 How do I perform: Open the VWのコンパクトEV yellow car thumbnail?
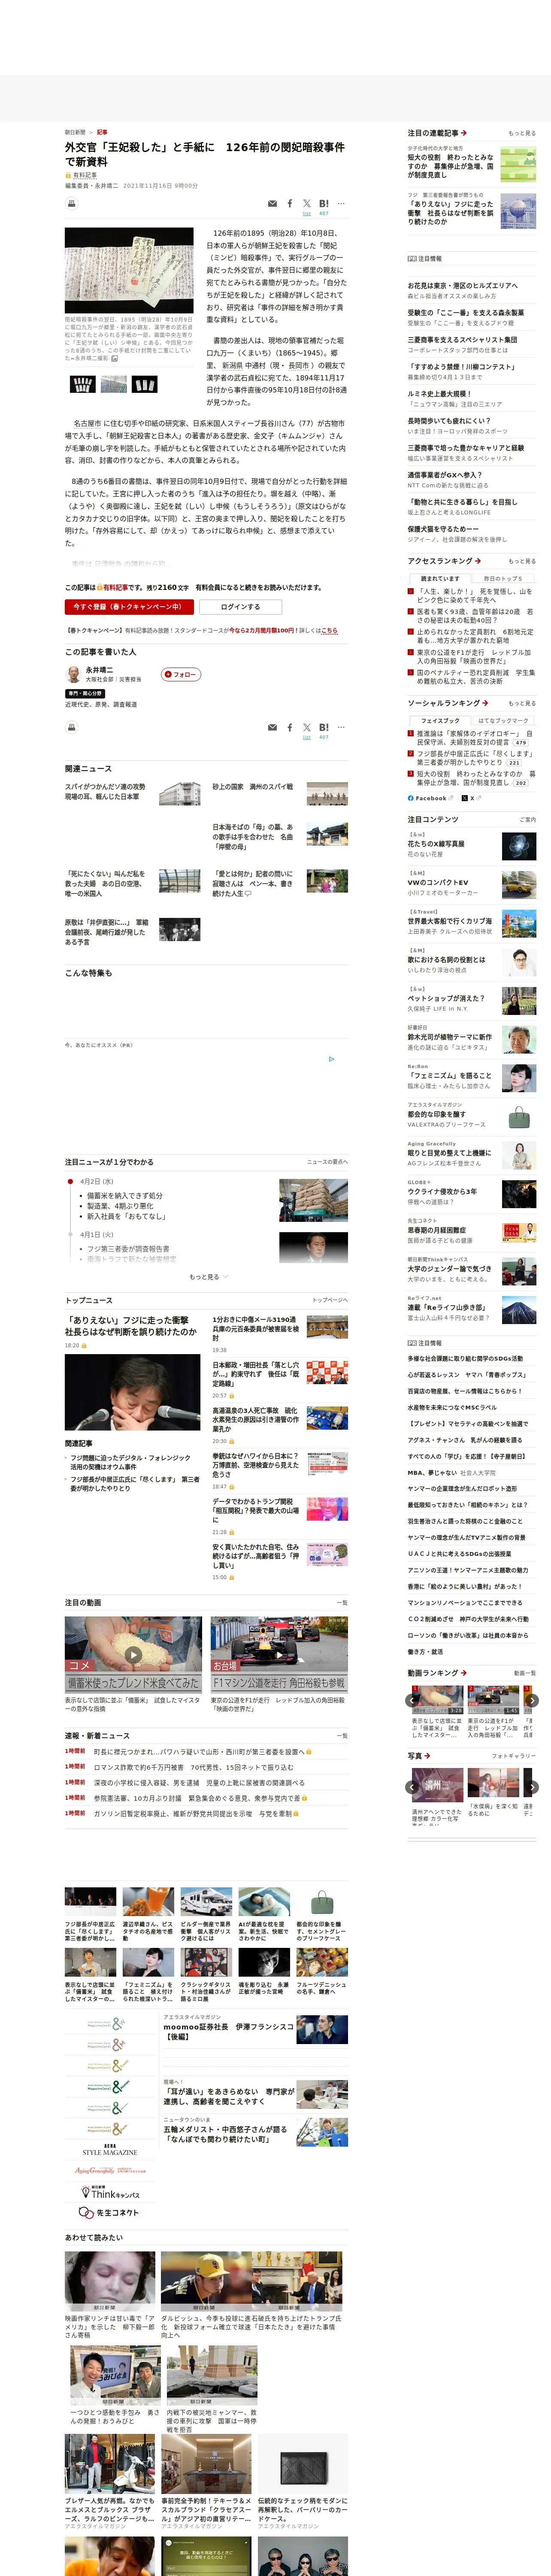pos(519,885)
